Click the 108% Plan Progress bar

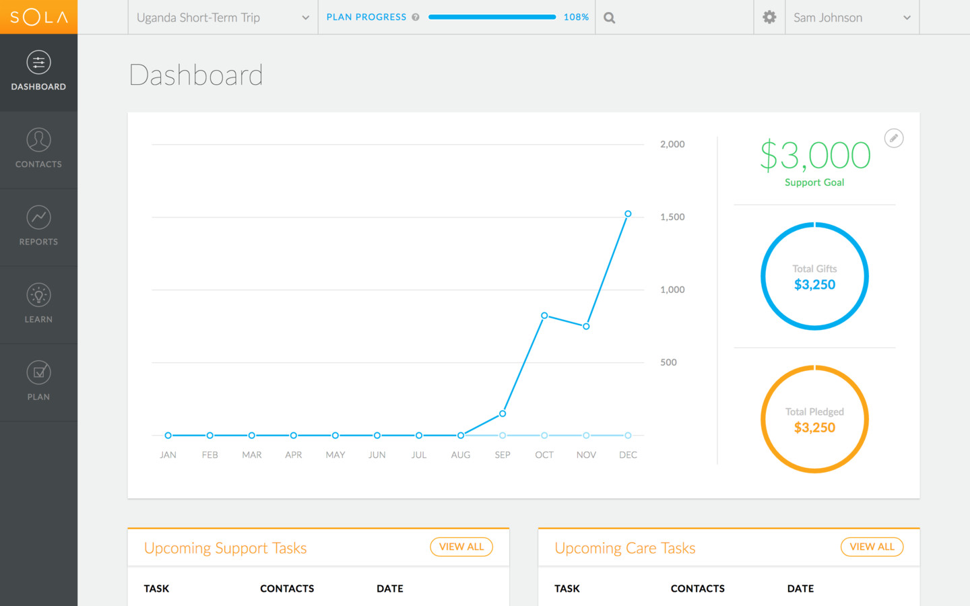(492, 17)
